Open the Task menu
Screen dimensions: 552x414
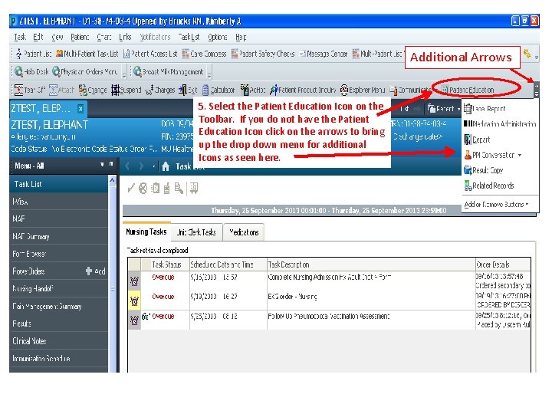coord(20,37)
